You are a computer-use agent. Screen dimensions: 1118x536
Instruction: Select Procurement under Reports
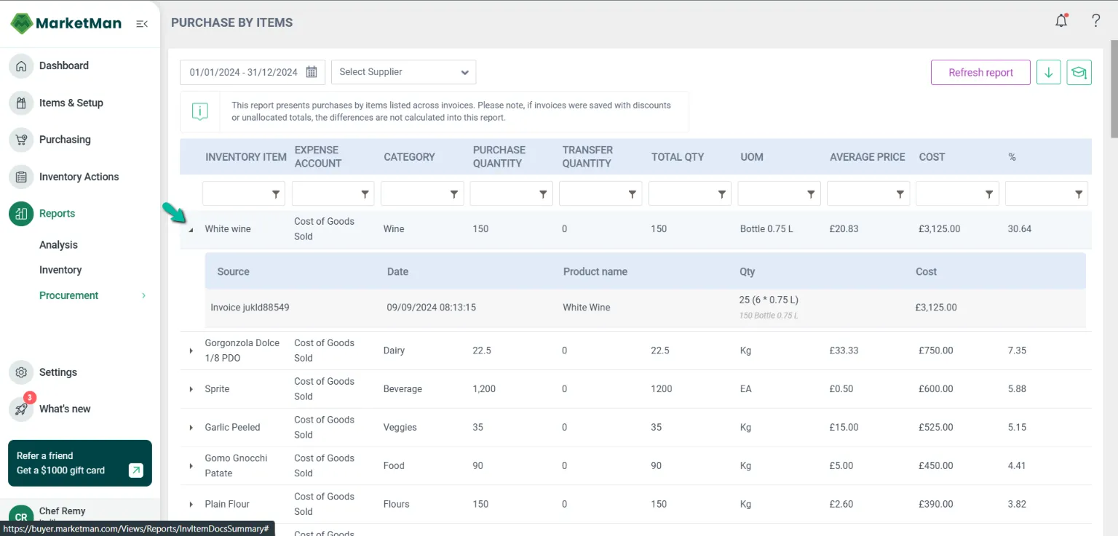68,295
